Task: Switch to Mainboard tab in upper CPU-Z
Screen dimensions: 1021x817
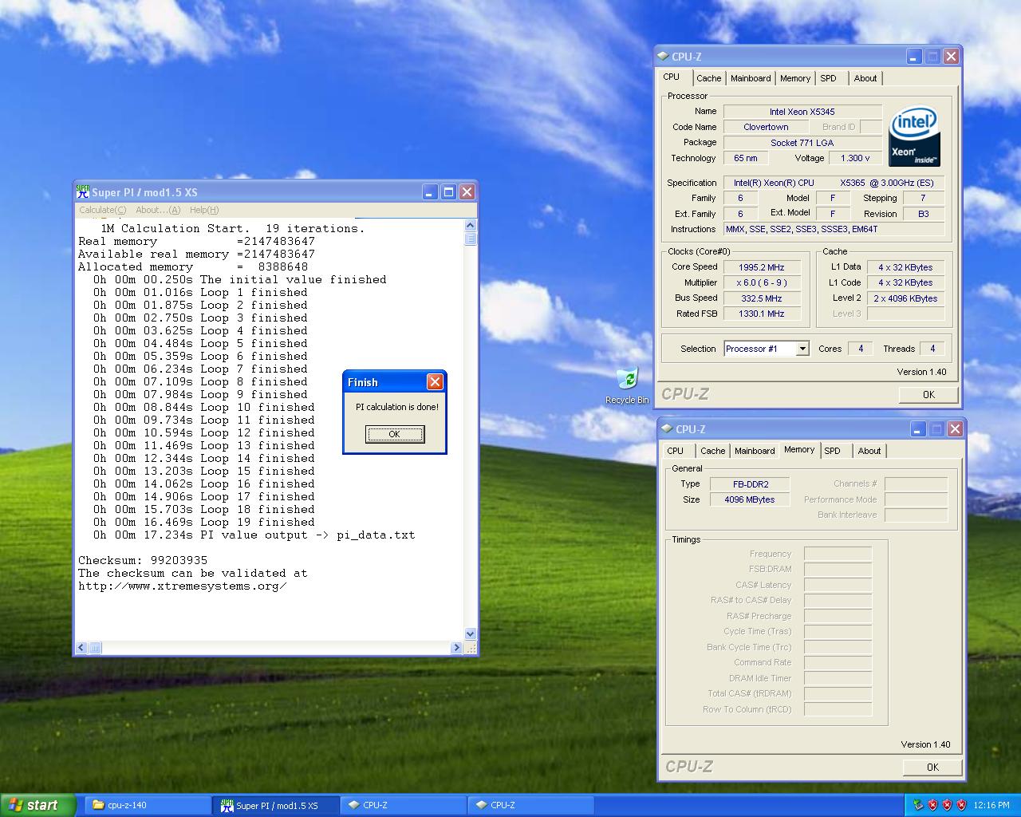Action: coord(751,78)
